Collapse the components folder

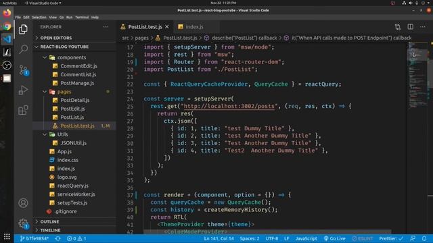point(72,57)
